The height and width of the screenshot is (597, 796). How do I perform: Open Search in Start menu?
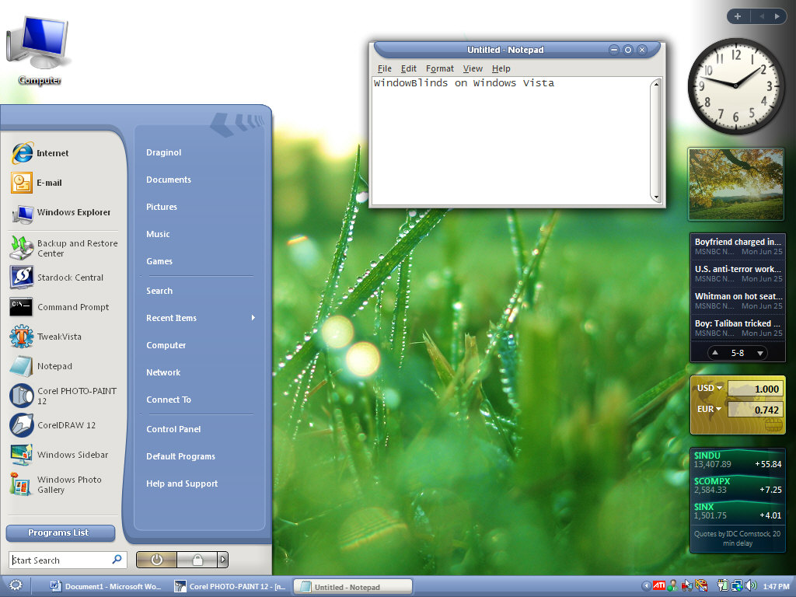(159, 291)
